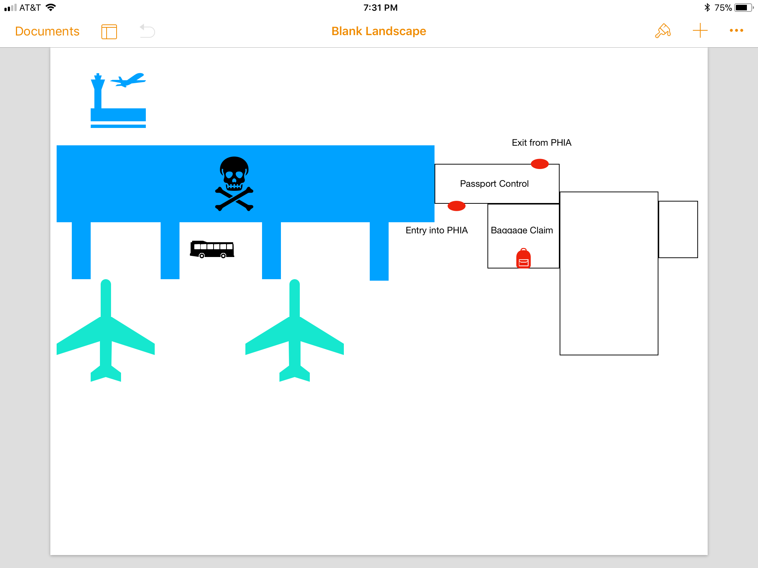This screenshot has width=758, height=568.
Task: Tap the Bluetooth icon in status bar
Action: click(x=707, y=7)
